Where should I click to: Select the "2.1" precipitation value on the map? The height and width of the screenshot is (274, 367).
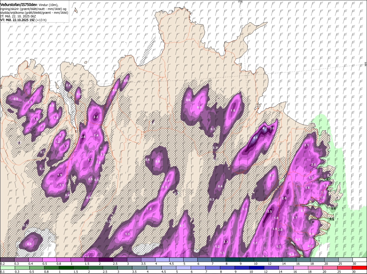click(x=307, y=145)
